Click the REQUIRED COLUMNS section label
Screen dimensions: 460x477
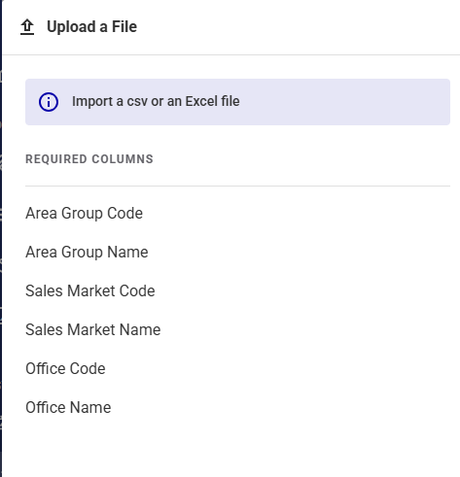tap(89, 159)
